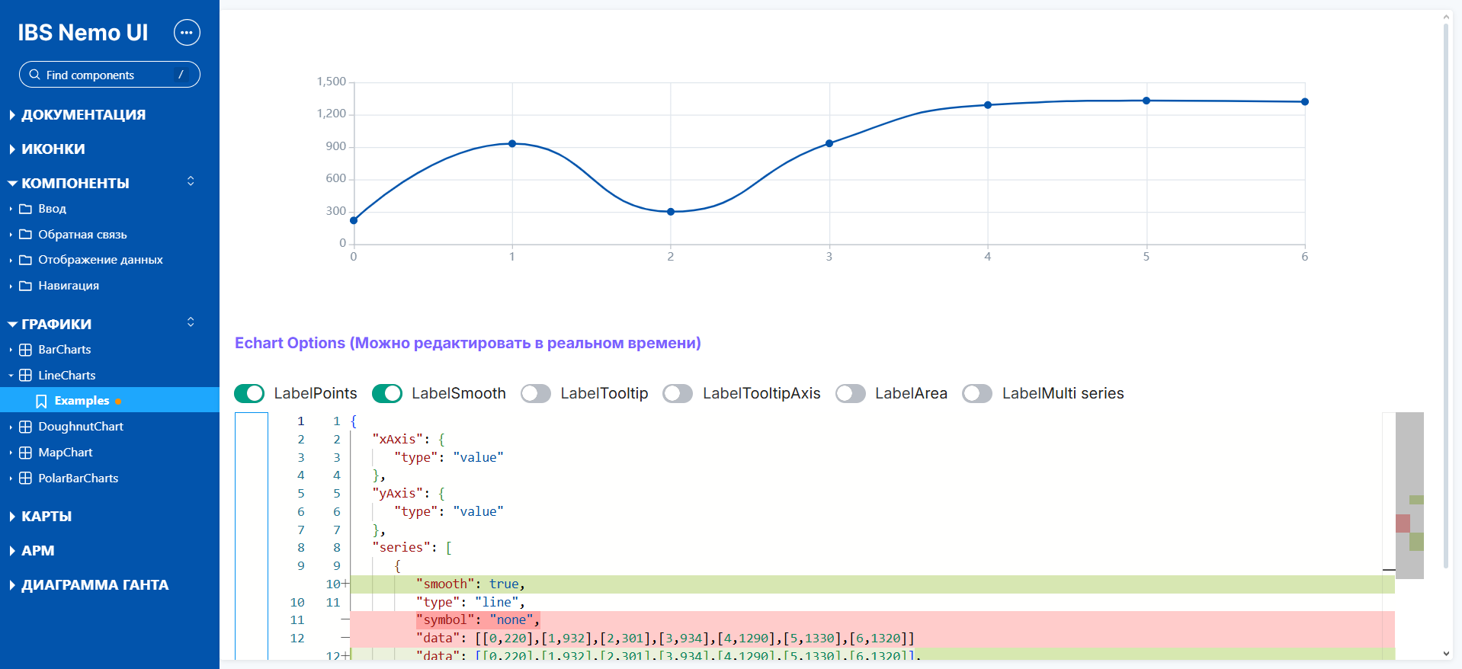Click the DoughnutChart component icon
The width and height of the screenshot is (1462, 669).
coord(25,427)
